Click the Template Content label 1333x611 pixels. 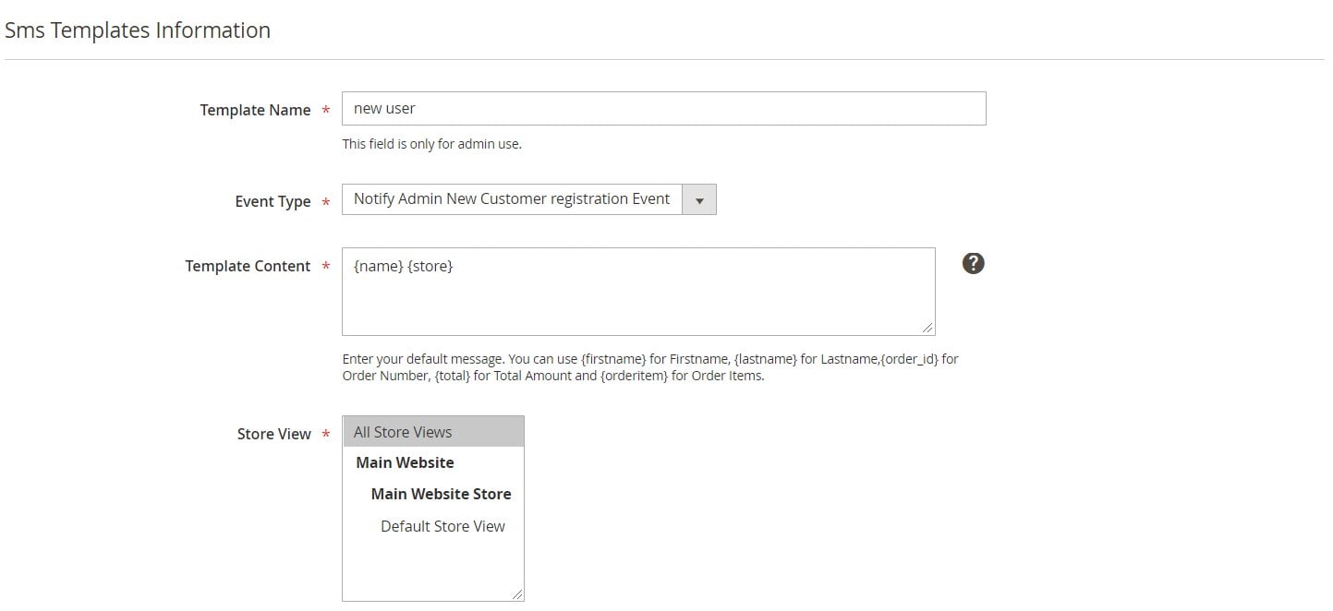248,266
